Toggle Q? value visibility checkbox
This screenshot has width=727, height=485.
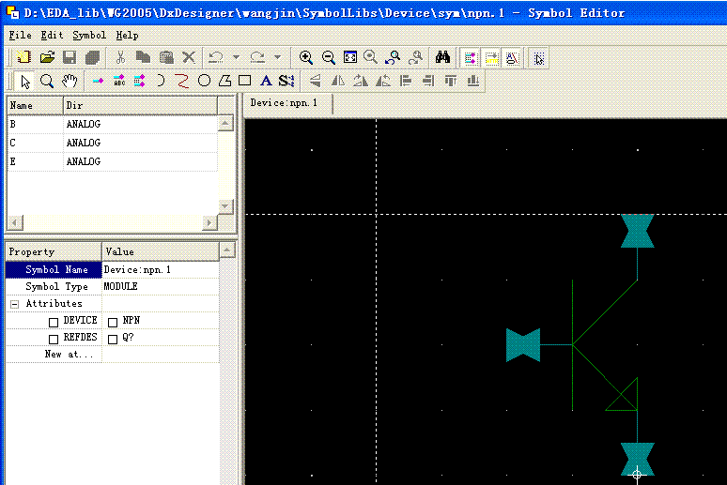tap(113, 339)
